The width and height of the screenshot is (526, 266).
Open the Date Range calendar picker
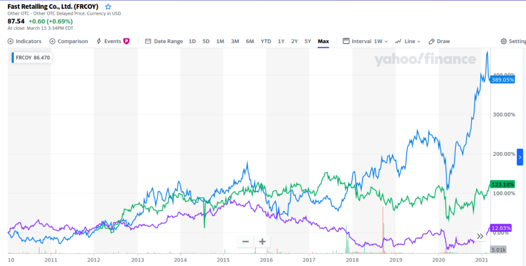(x=164, y=41)
